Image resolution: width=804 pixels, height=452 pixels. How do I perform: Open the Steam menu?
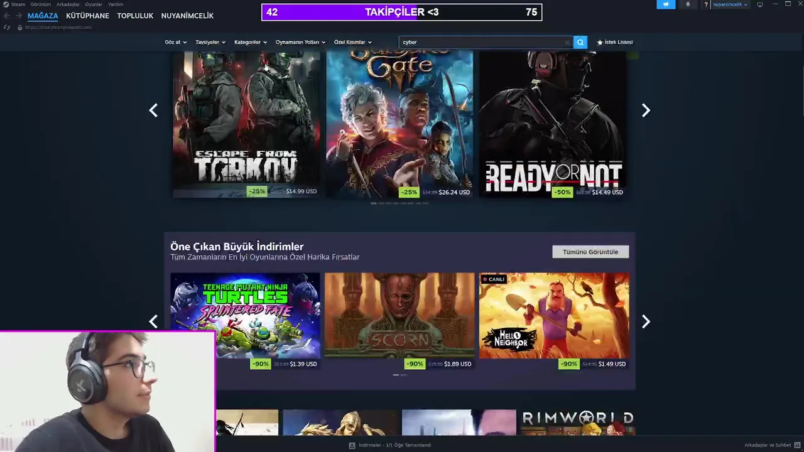tap(18, 4)
